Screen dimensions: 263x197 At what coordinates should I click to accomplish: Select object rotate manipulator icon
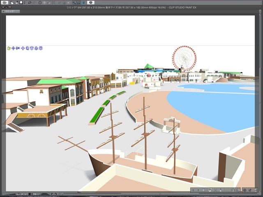pos(28,48)
